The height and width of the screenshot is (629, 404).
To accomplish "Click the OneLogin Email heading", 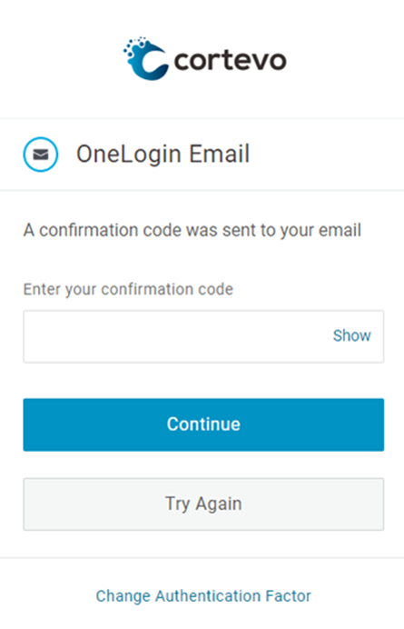I will (x=163, y=154).
